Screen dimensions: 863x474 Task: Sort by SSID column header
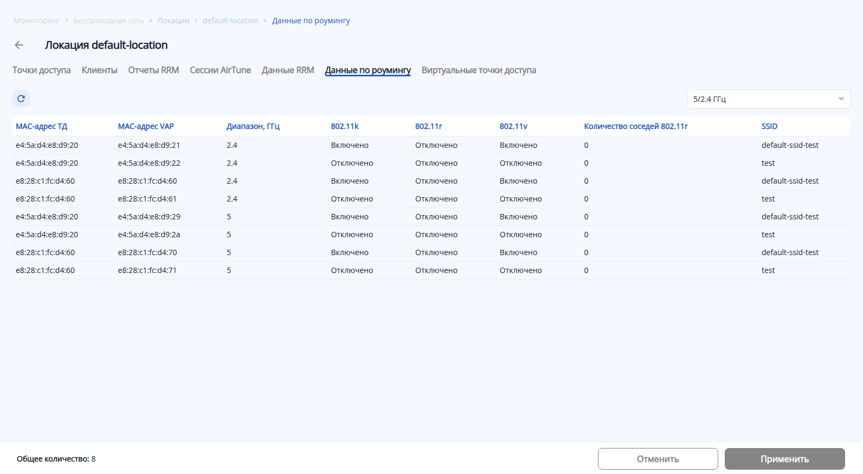pyautogui.click(x=769, y=126)
